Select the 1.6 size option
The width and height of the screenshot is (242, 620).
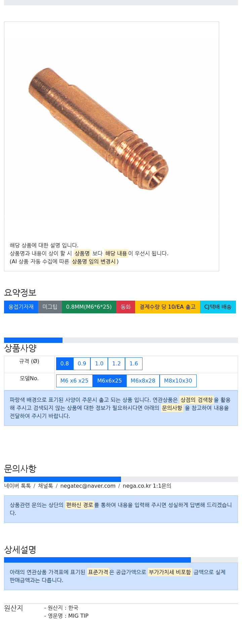point(134,364)
